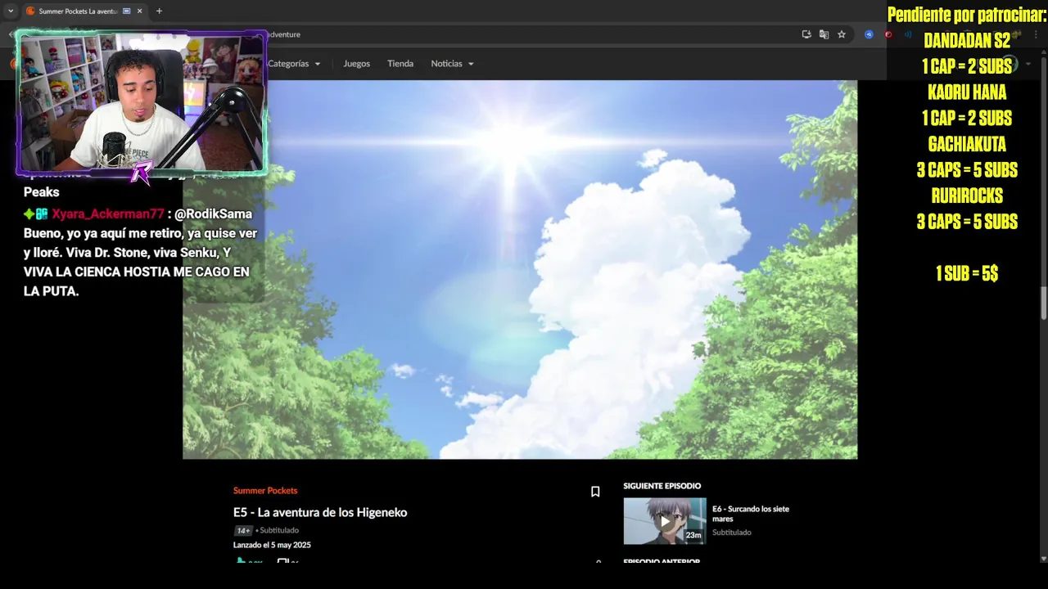Click the episode title E5 - La aventura de los Higeneko
Image resolution: width=1048 pixels, height=589 pixels.
tap(320, 512)
